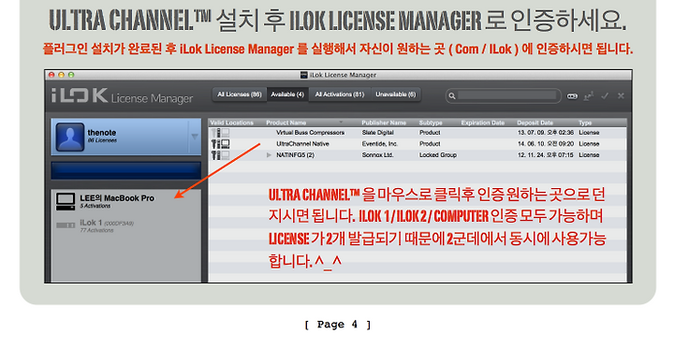
Task: Sort by Subtype column header
Action: (x=431, y=123)
